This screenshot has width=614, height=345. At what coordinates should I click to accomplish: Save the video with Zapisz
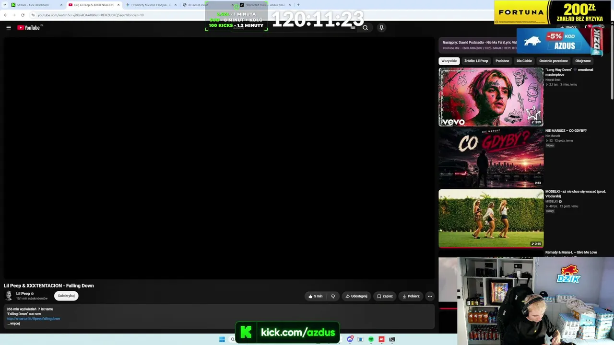385,296
